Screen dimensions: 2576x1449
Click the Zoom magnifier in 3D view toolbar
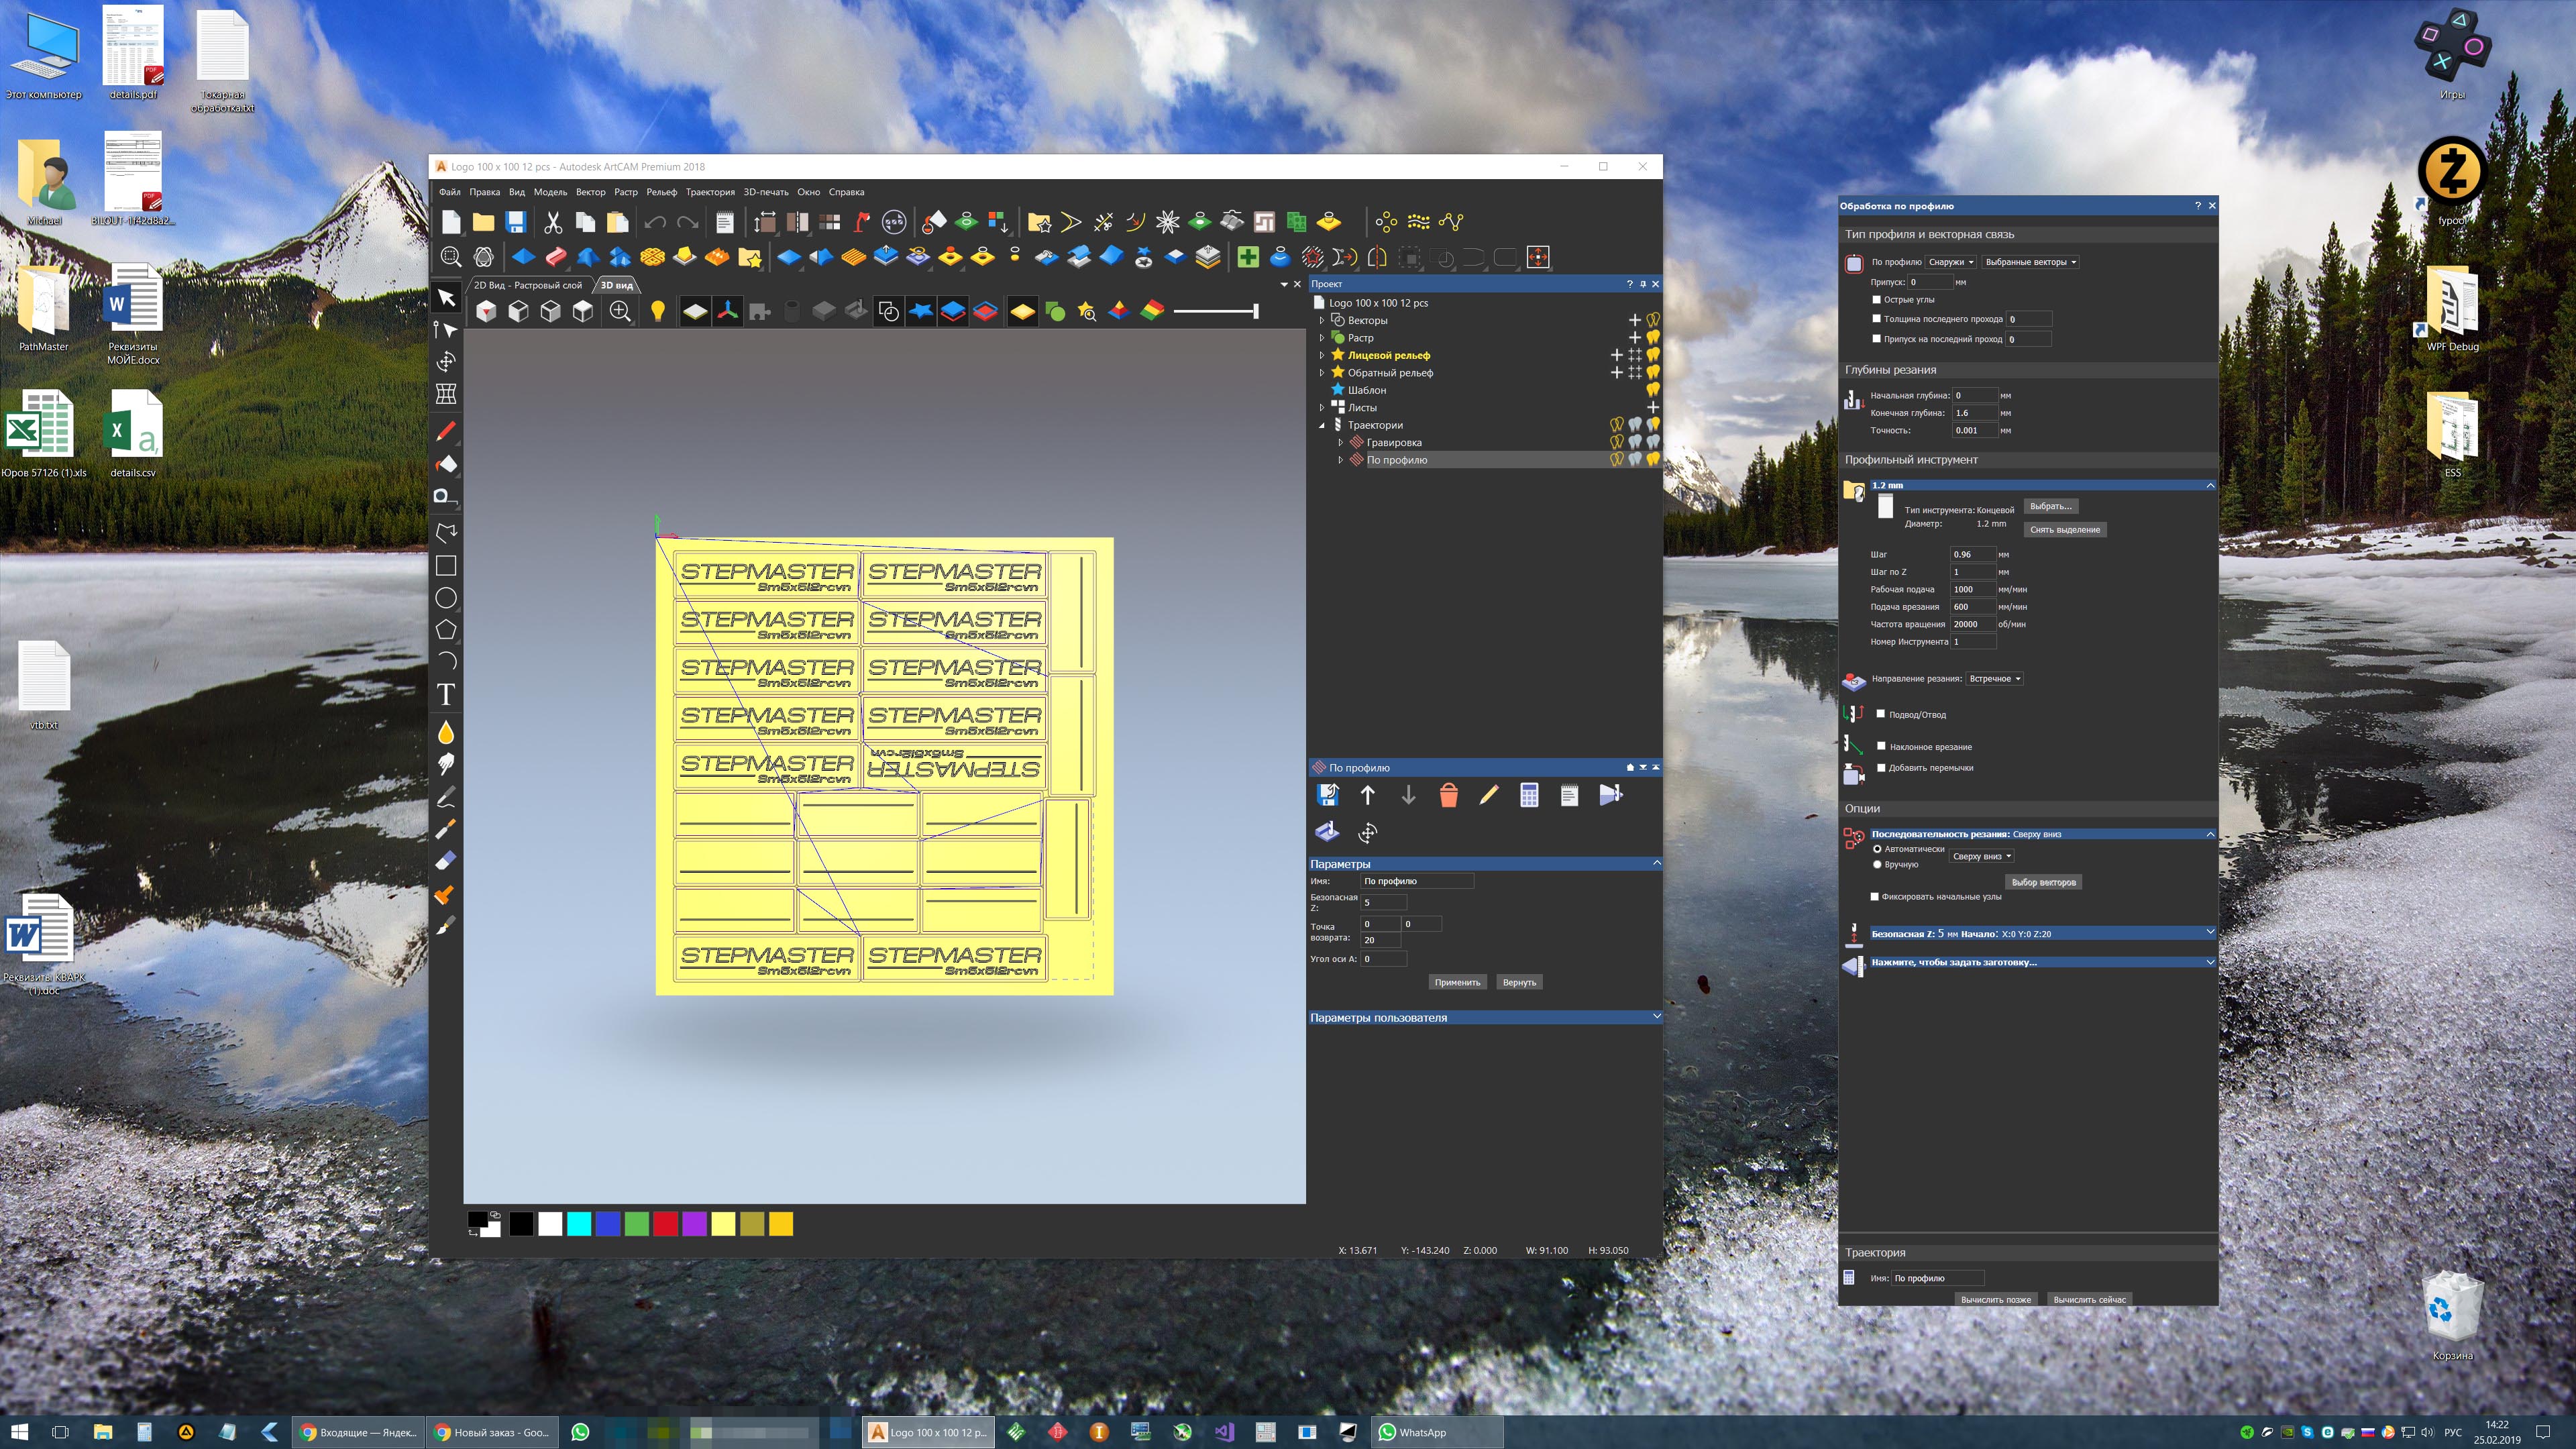click(620, 312)
